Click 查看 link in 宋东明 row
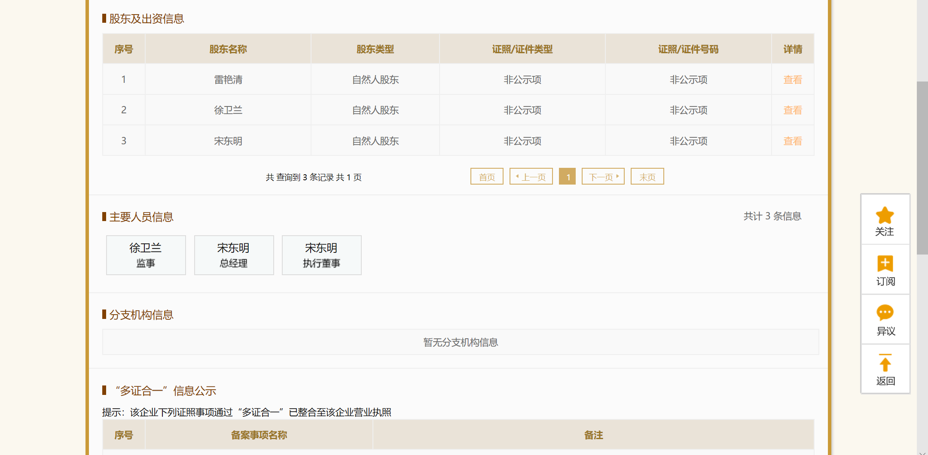The image size is (928, 455). point(792,141)
